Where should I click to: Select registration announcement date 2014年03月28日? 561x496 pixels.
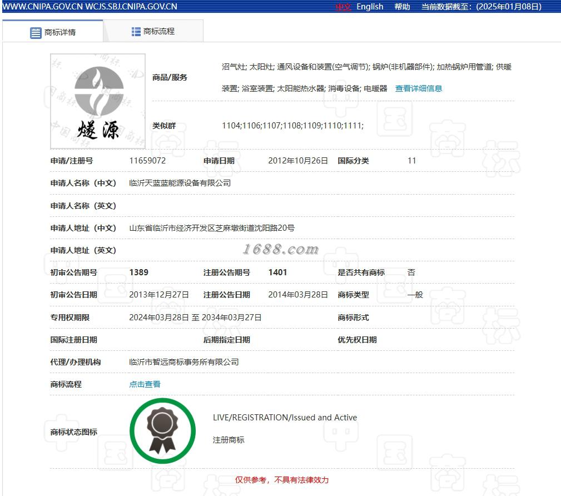298,295
